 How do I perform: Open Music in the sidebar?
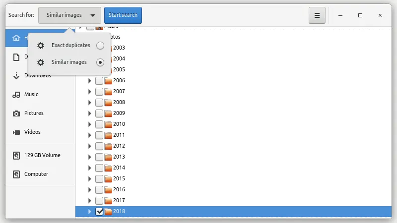pyautogui.click(x=40, y=95)
